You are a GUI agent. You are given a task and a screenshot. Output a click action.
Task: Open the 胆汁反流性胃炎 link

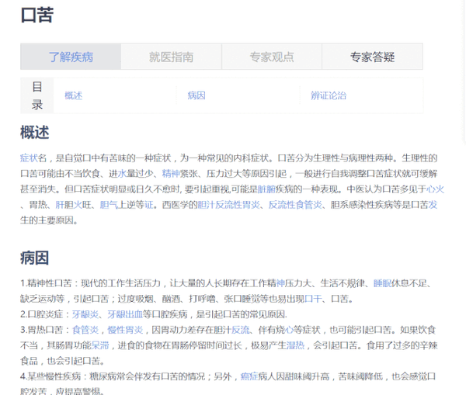tap(228, 205)
